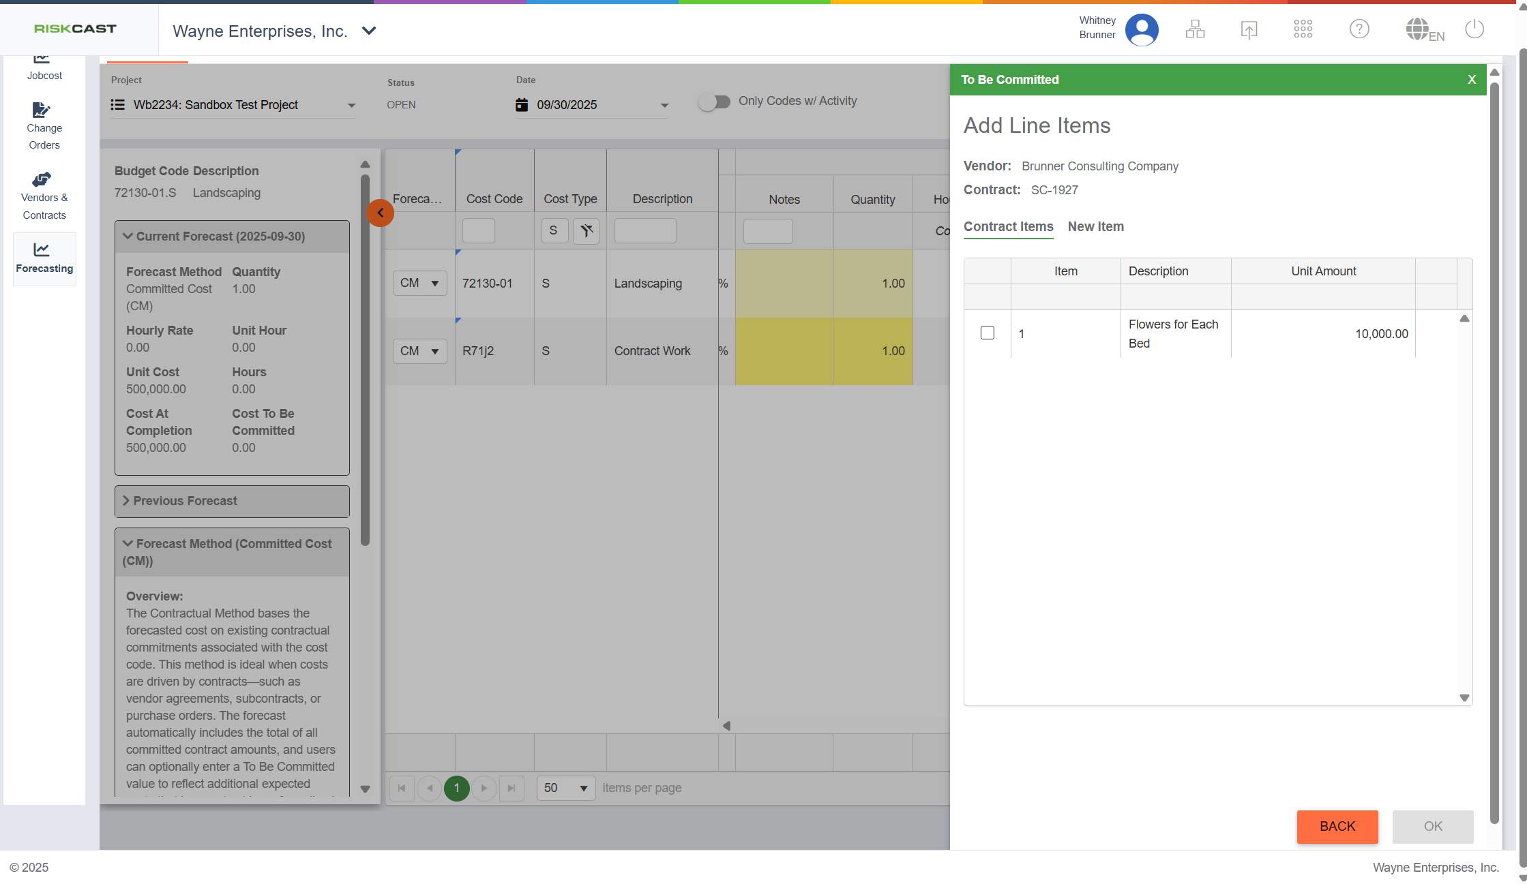
Task: Click the clear filter funnel icon
Action: 586,230
